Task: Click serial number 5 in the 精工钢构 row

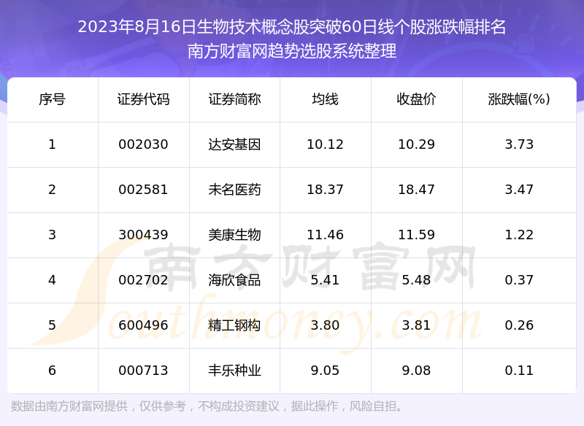Action: pos(52,325)
